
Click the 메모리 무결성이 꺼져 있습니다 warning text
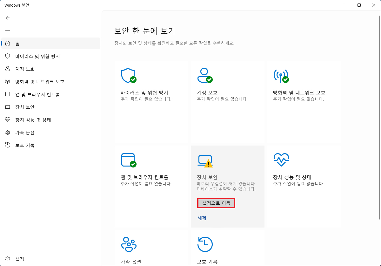[x=226, y=184]
